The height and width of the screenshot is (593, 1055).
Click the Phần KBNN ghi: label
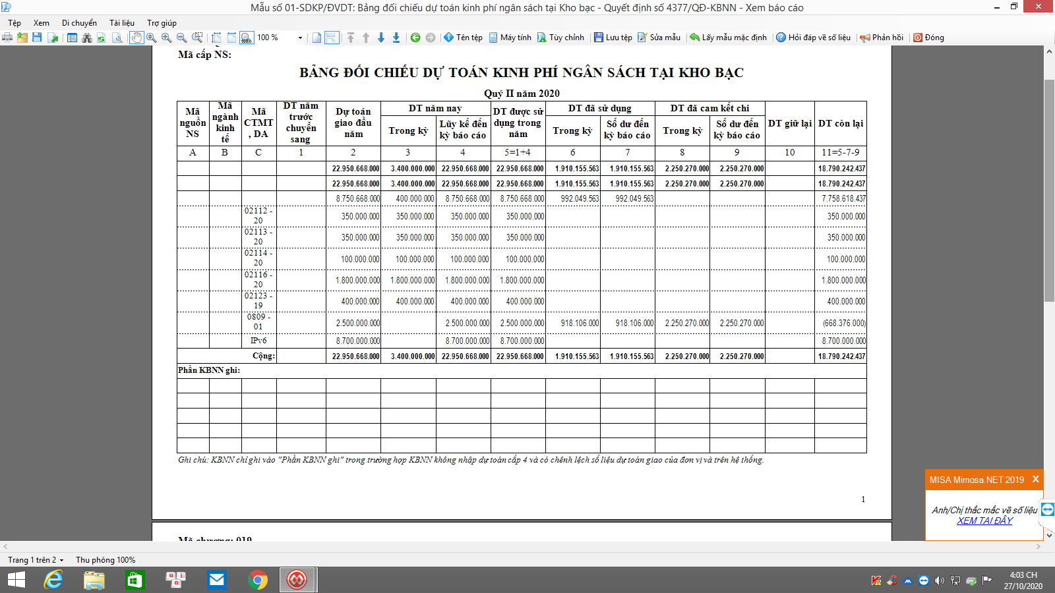209,370
